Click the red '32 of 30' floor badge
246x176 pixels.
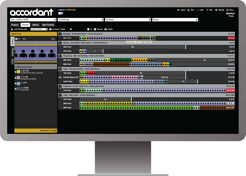[231, 38]
